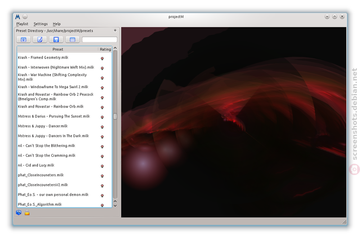Click rating icon for Krash - War Machine row
The image size is (360, 238).
pos(102,78)
